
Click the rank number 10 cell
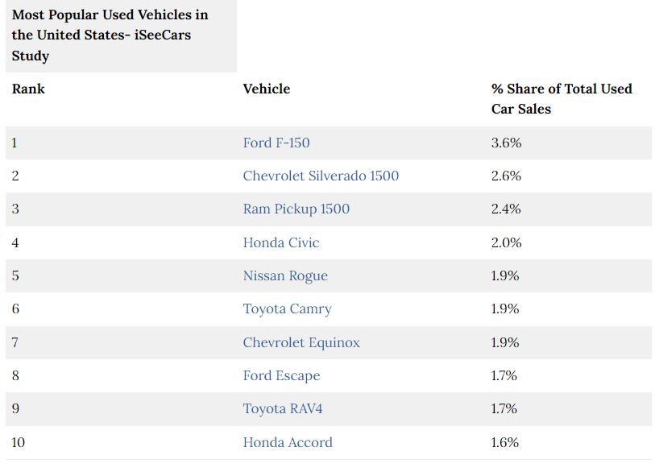[x=19, y=442]
